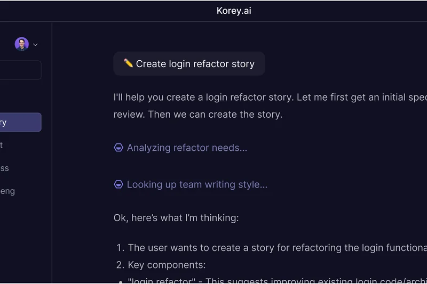Click the pencil icon in the prompt bubble
427x284 pixels.
click(x=128, y=63)
